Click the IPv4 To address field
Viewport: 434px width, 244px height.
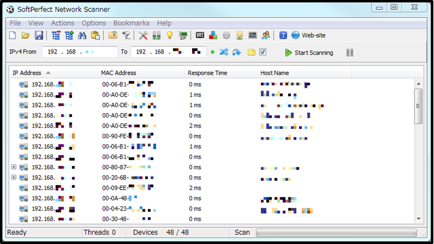(x=169, y=52)
